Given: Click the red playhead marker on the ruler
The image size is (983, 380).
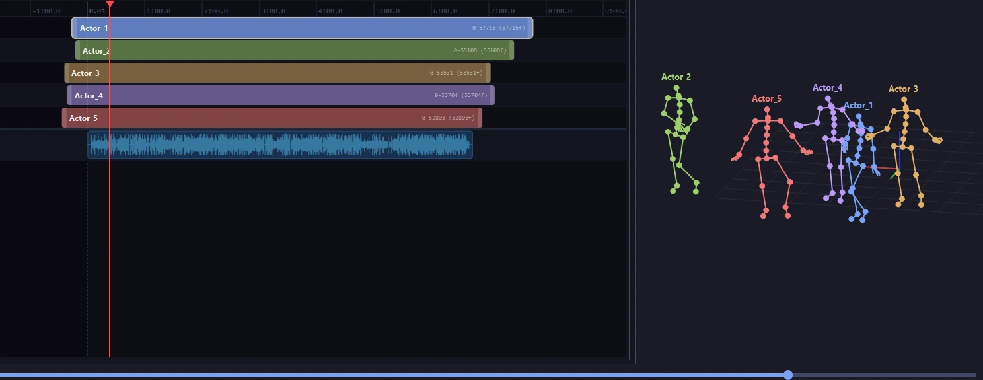Looking at the screenshot, I should point(110,5).
